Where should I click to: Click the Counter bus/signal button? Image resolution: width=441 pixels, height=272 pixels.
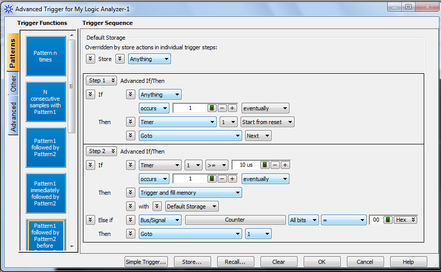(235, 220)
